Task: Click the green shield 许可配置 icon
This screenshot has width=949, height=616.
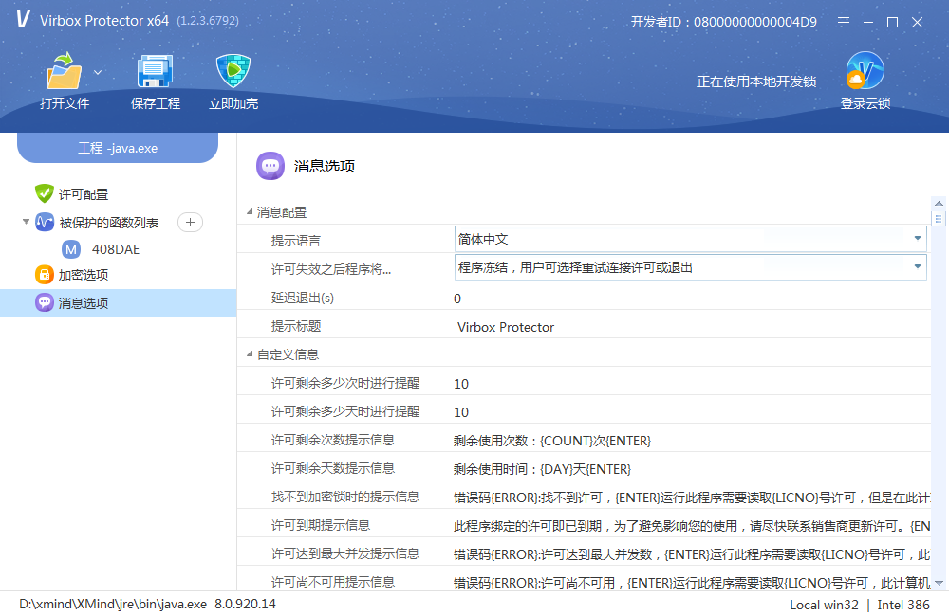Action: pyautogui.click(x=45, y=193)
